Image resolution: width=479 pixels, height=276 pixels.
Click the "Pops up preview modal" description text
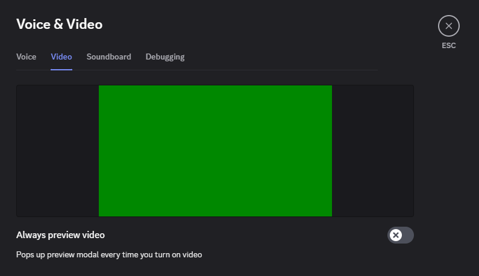coord(109,254)
